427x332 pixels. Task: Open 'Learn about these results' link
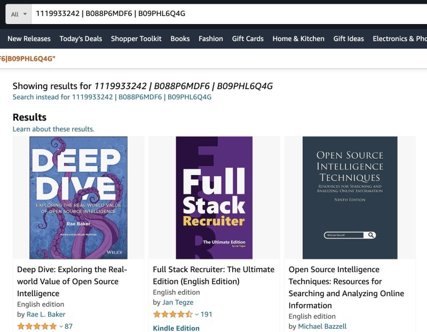tap(53, 129)
